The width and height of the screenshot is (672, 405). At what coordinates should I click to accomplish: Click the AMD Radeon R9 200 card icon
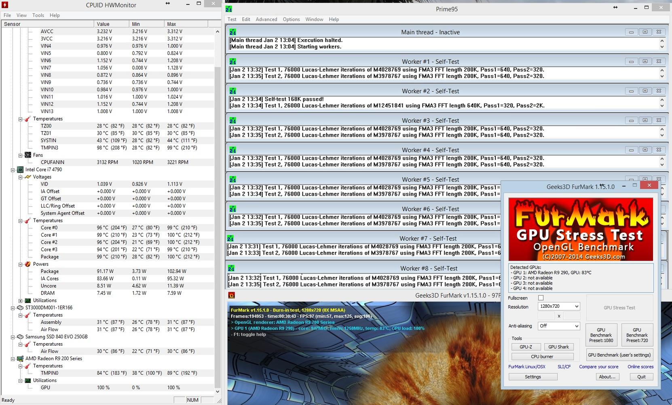coord(20,359)
